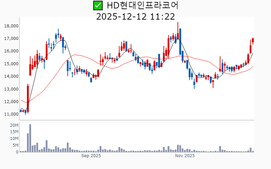Click the 11,000 price axis label
The height and width of the screenshot is (169, 271).
click(x=12, y=114)
